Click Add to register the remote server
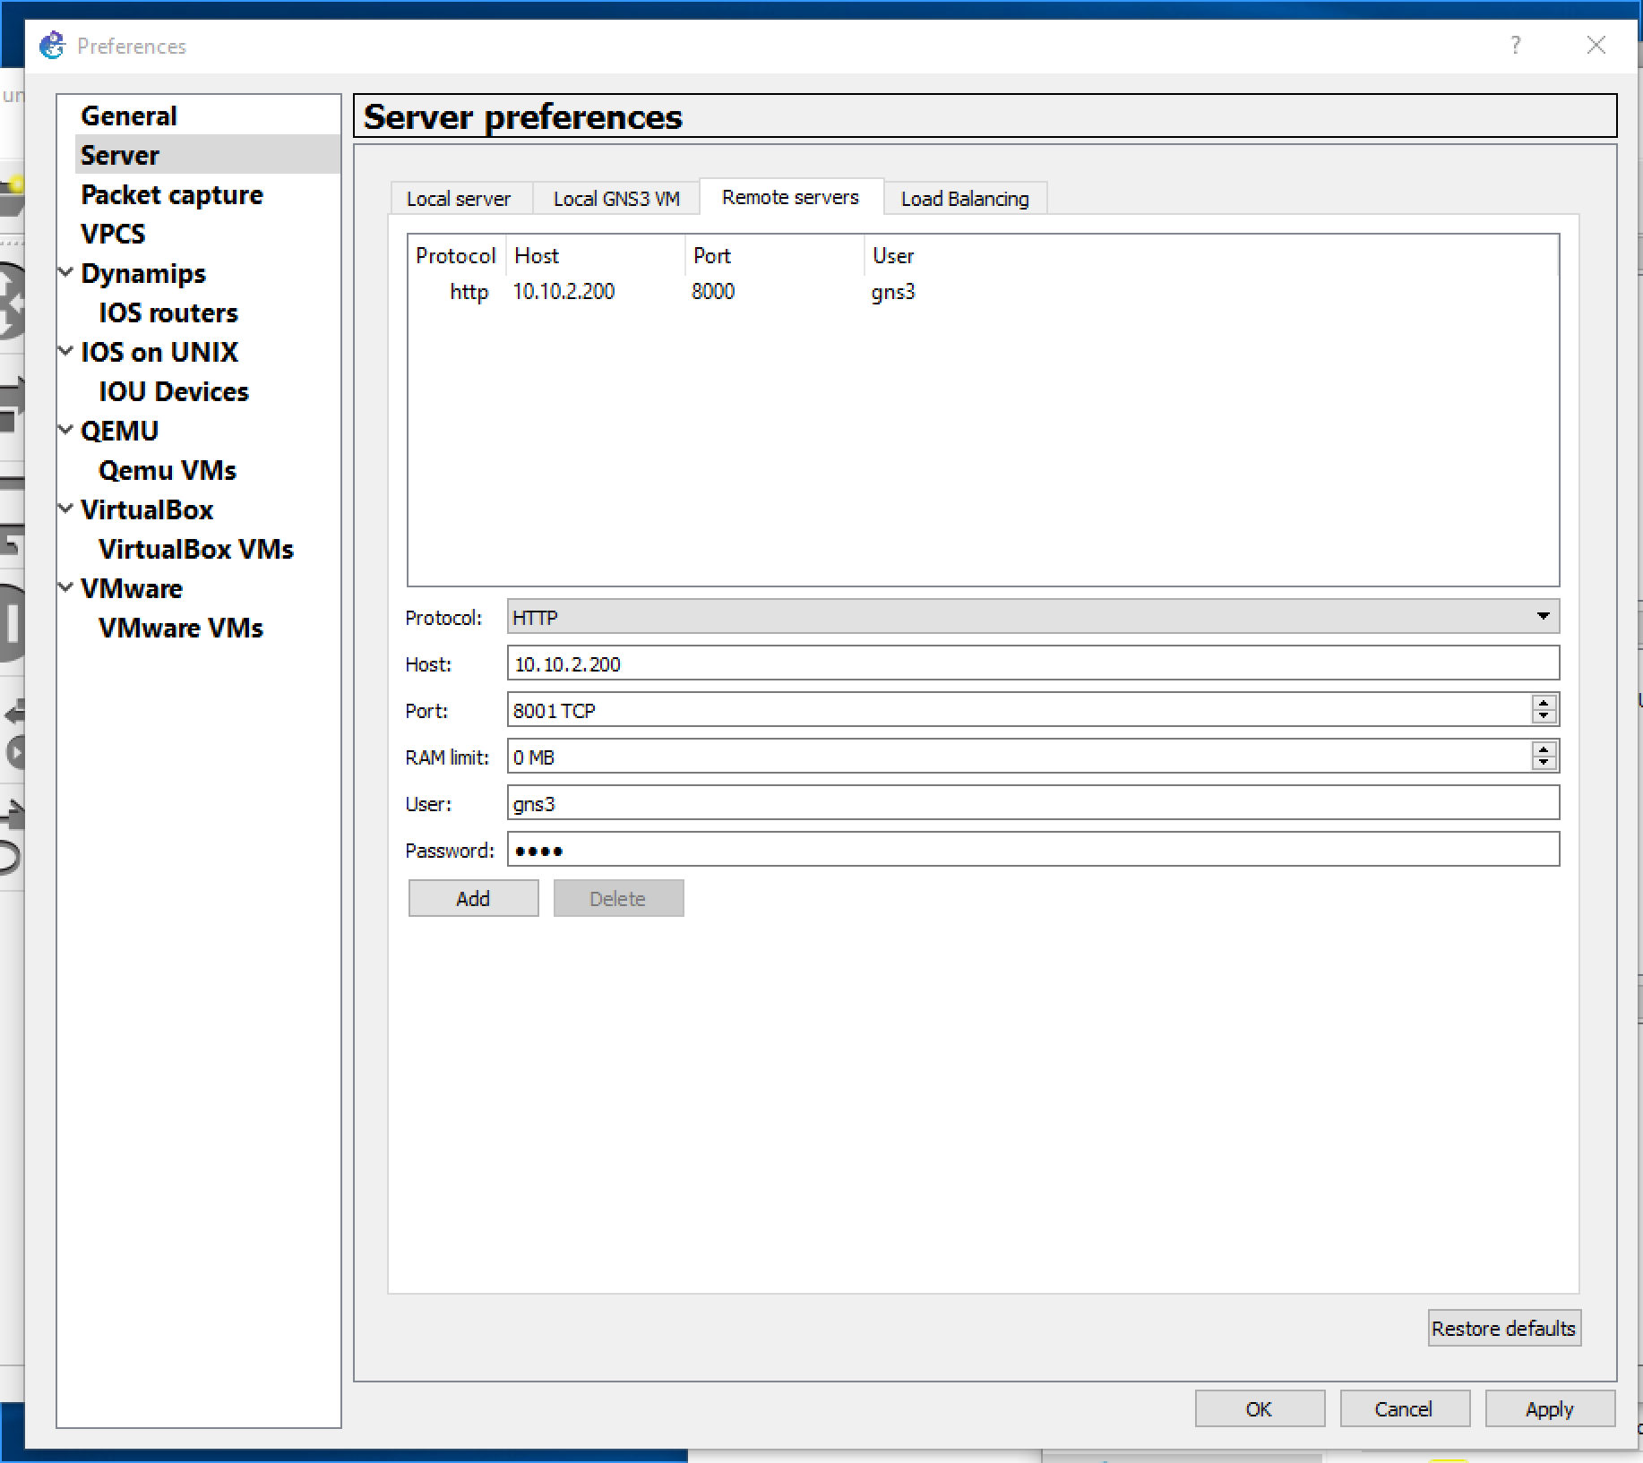The image size is (1643, 1463). (473, 898)
